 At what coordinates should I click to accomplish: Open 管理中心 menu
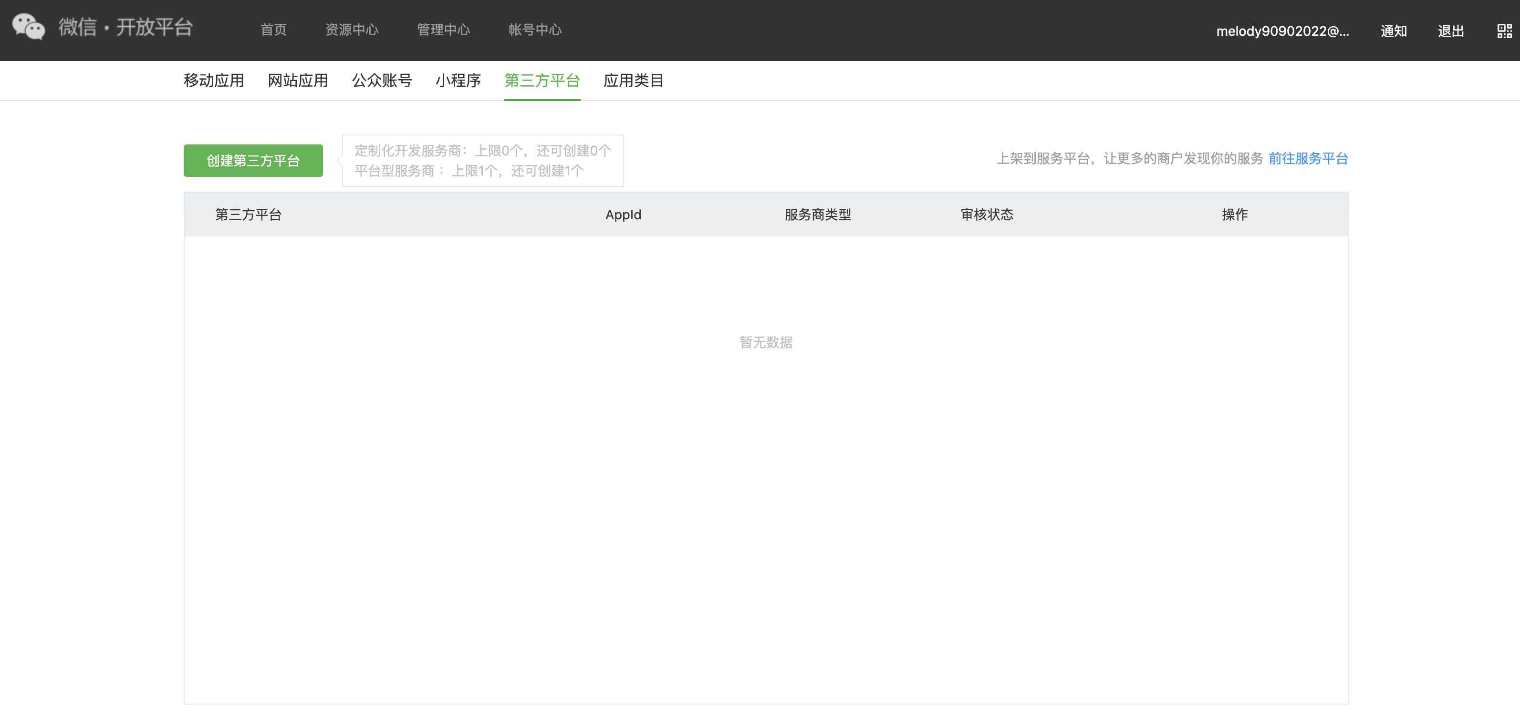[443, 30]
